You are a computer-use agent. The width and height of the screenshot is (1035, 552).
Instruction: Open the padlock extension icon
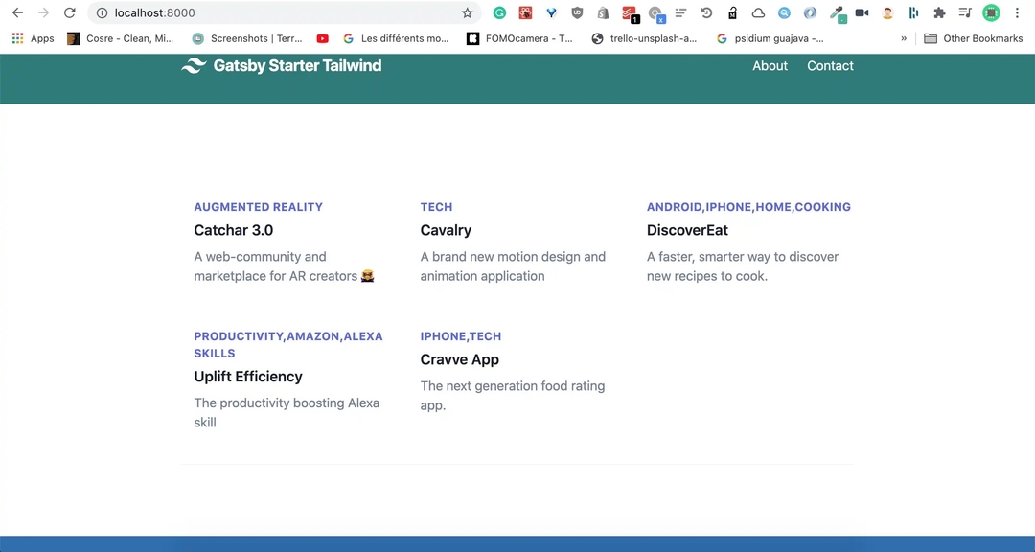pyautogui.click(x=733, y=12)
